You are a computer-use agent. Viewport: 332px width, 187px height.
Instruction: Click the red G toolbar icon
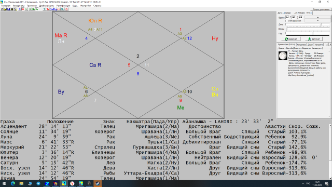[66, 9]
